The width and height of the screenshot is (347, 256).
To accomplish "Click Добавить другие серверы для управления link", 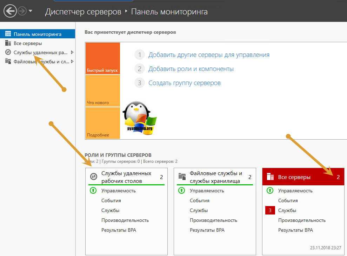I will (x=209, y=55).
